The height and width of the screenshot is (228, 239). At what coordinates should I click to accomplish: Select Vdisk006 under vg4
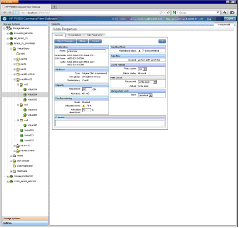pos(32,125)
